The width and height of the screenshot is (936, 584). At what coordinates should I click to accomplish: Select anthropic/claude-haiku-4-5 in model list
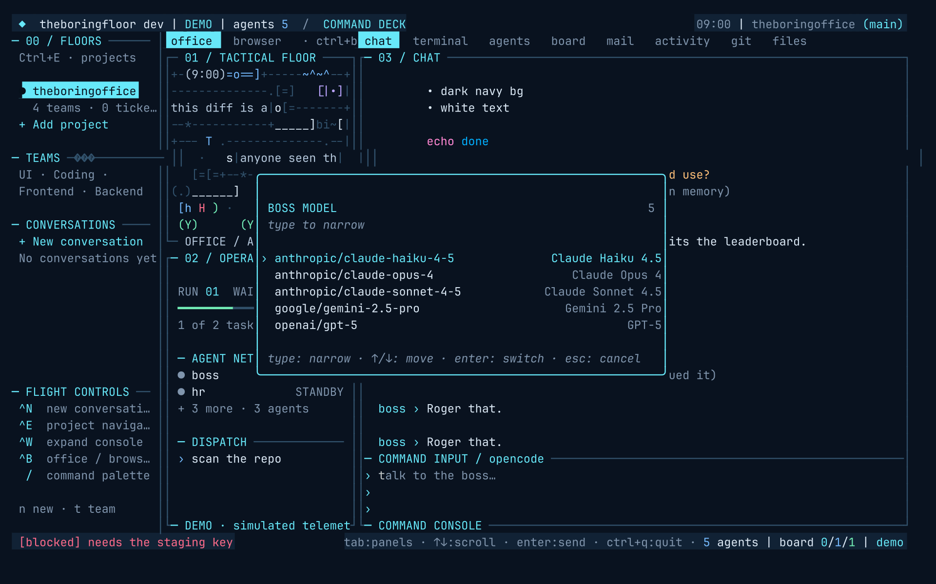(x=461, y=258)
